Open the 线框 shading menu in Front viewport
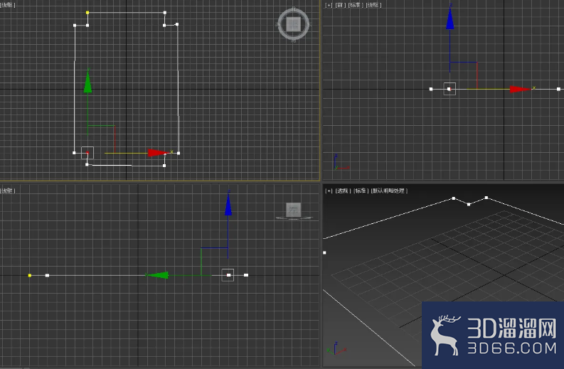Screen dimensions: 564x369 tap(373, 5)
